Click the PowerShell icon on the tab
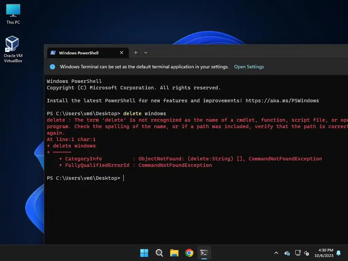This screenshot has height=261, width=348. pos(53,53)
